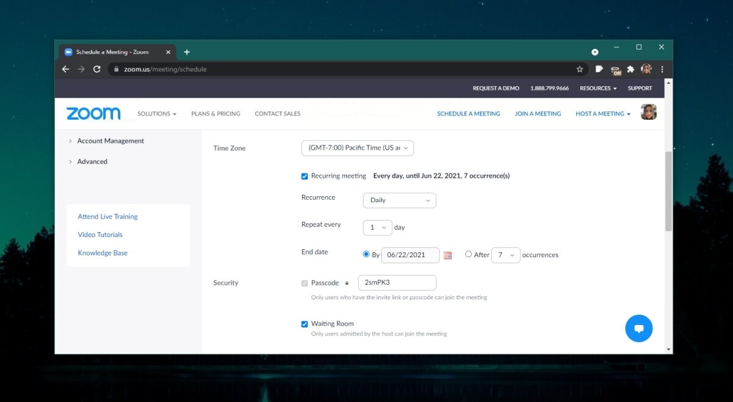The image size is (733, 402).
Task: Open the Chrome extensions puzzle icon
Action: [x=630, y=69]
